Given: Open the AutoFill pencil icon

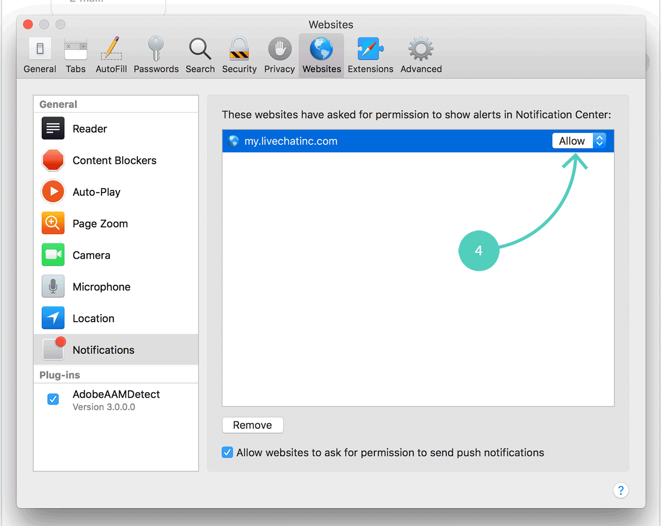Looking at the screenshot, I should pyautogui.click(x=111, y=48).
